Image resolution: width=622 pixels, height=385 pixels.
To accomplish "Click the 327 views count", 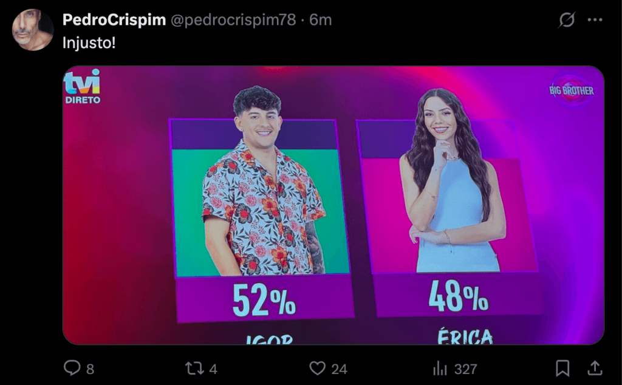I will coord(465,369).
